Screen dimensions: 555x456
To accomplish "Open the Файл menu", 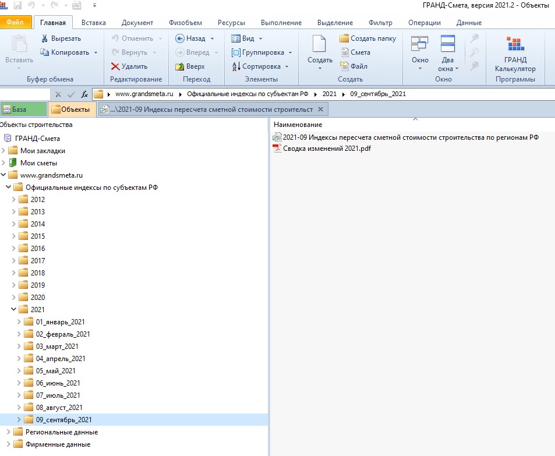I will coord(15,23).
